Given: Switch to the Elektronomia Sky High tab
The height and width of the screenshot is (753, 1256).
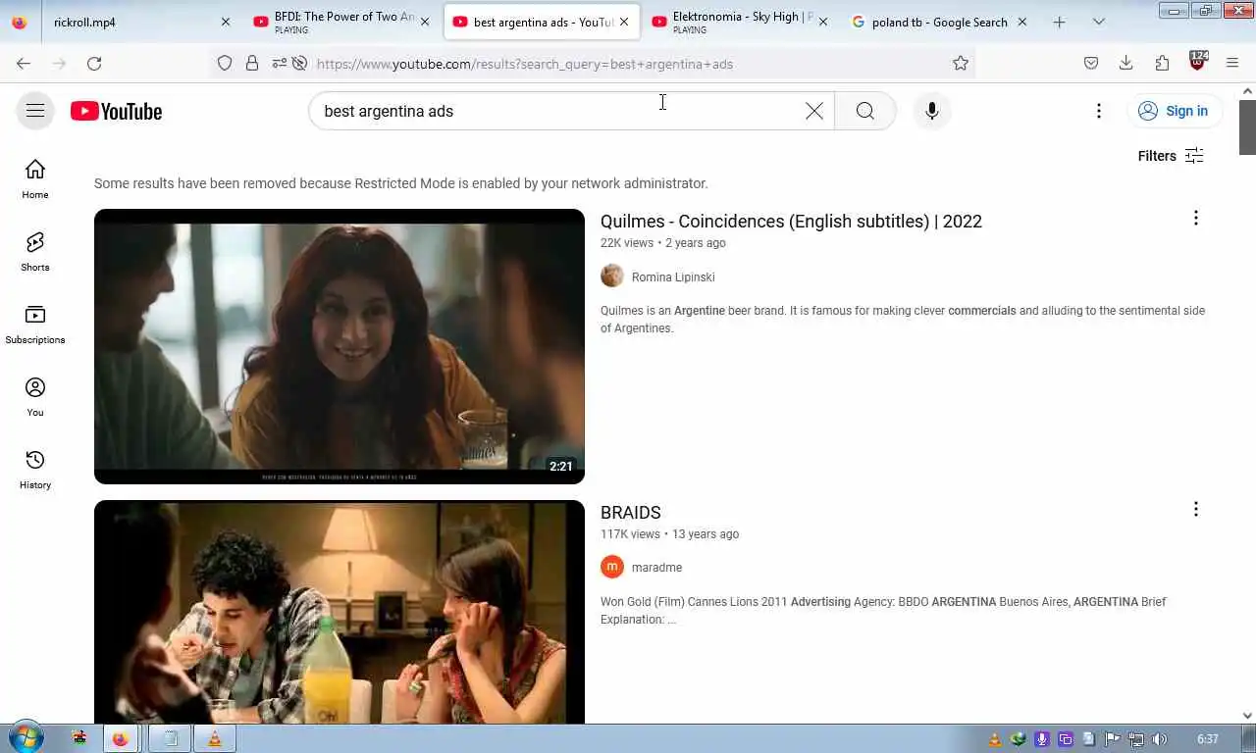Looking at the screenshot, I should 742,22.
